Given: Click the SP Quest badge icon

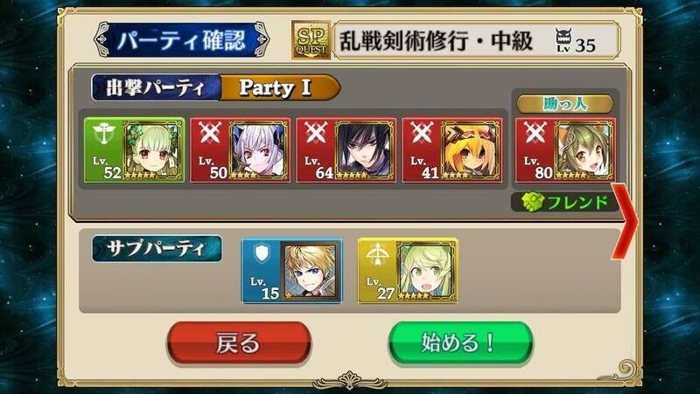Looking at the screenshot, I should [x=311, y=40].
